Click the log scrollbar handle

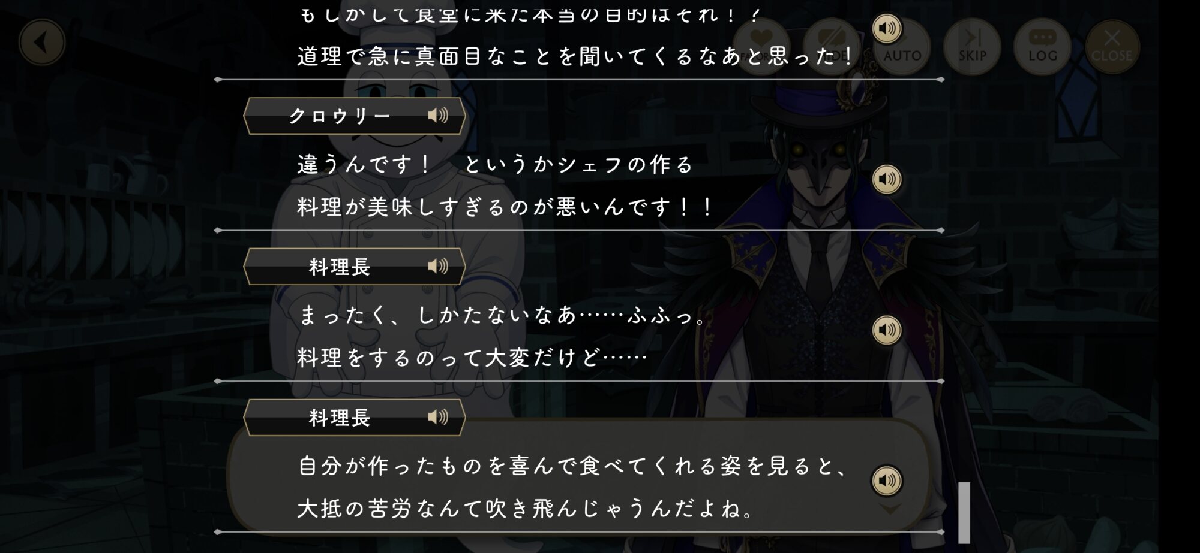click(964, 512)
